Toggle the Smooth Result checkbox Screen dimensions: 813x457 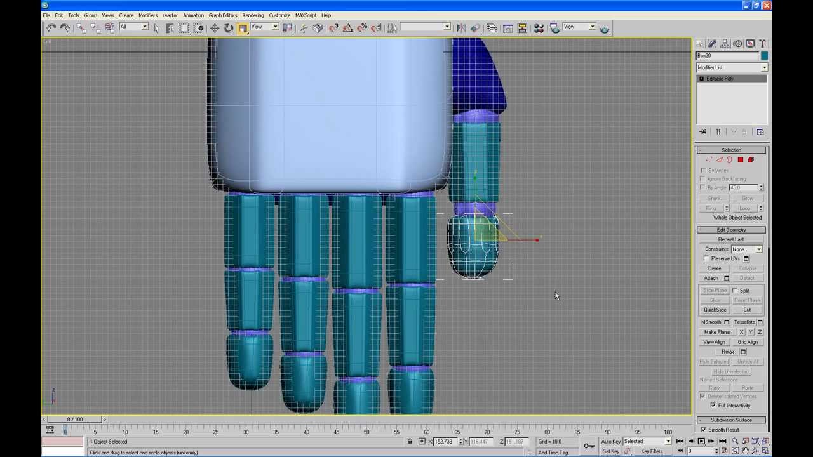[703, 430]
